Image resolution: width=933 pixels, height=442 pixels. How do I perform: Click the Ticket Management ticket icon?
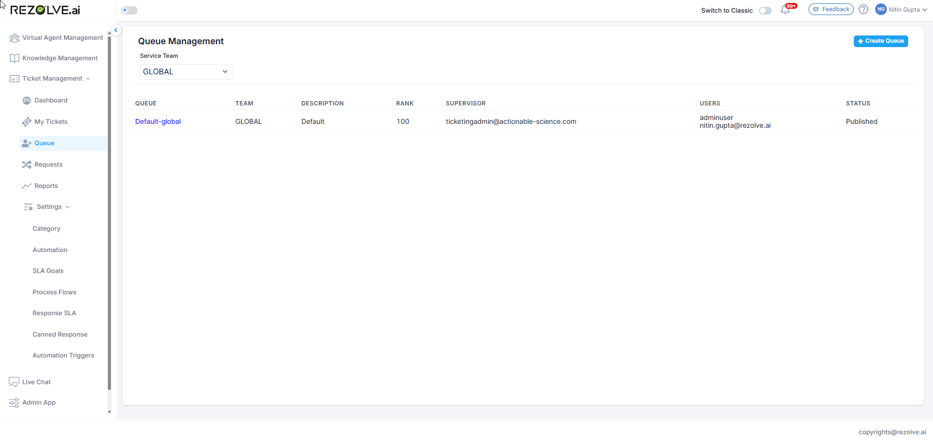click(x=15, y=79)
